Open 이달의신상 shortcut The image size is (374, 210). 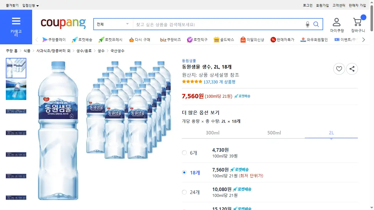pos(252,40)
